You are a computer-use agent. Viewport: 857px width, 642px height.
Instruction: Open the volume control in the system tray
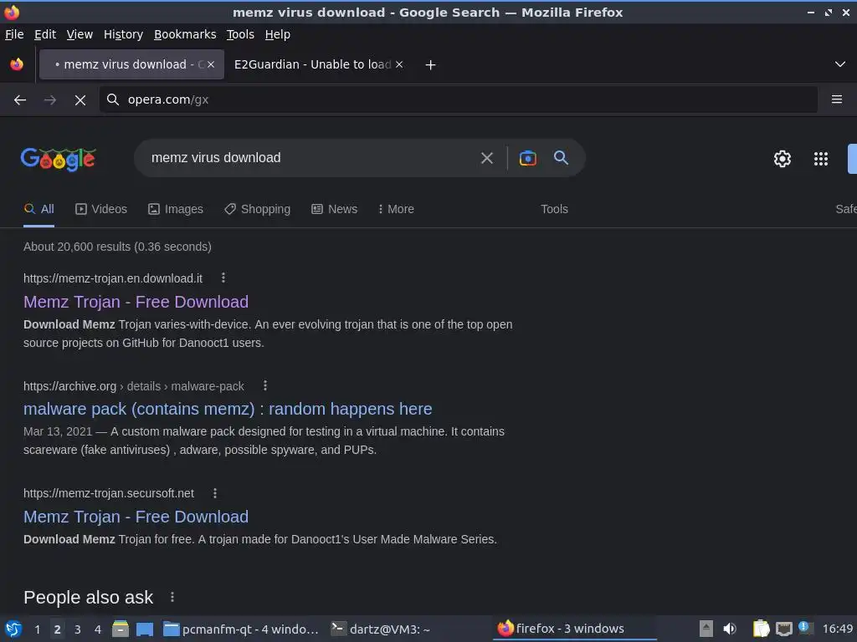729,629
